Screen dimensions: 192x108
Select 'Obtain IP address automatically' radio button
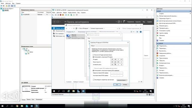click(x=93, y=55)
